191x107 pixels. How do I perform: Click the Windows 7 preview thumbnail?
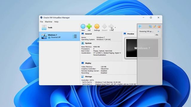(x=142, y=48)
